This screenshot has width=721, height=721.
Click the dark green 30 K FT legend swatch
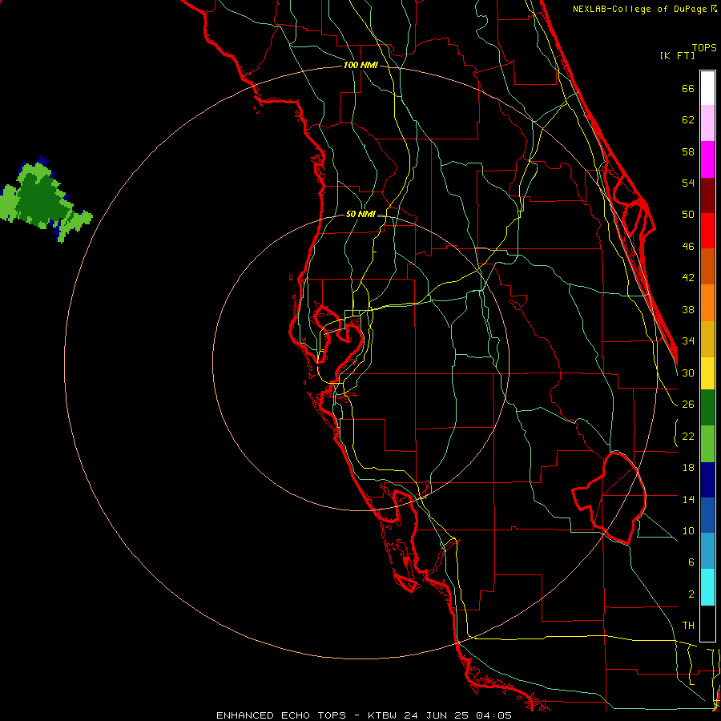pyautogui.click(x=707, y=408)
